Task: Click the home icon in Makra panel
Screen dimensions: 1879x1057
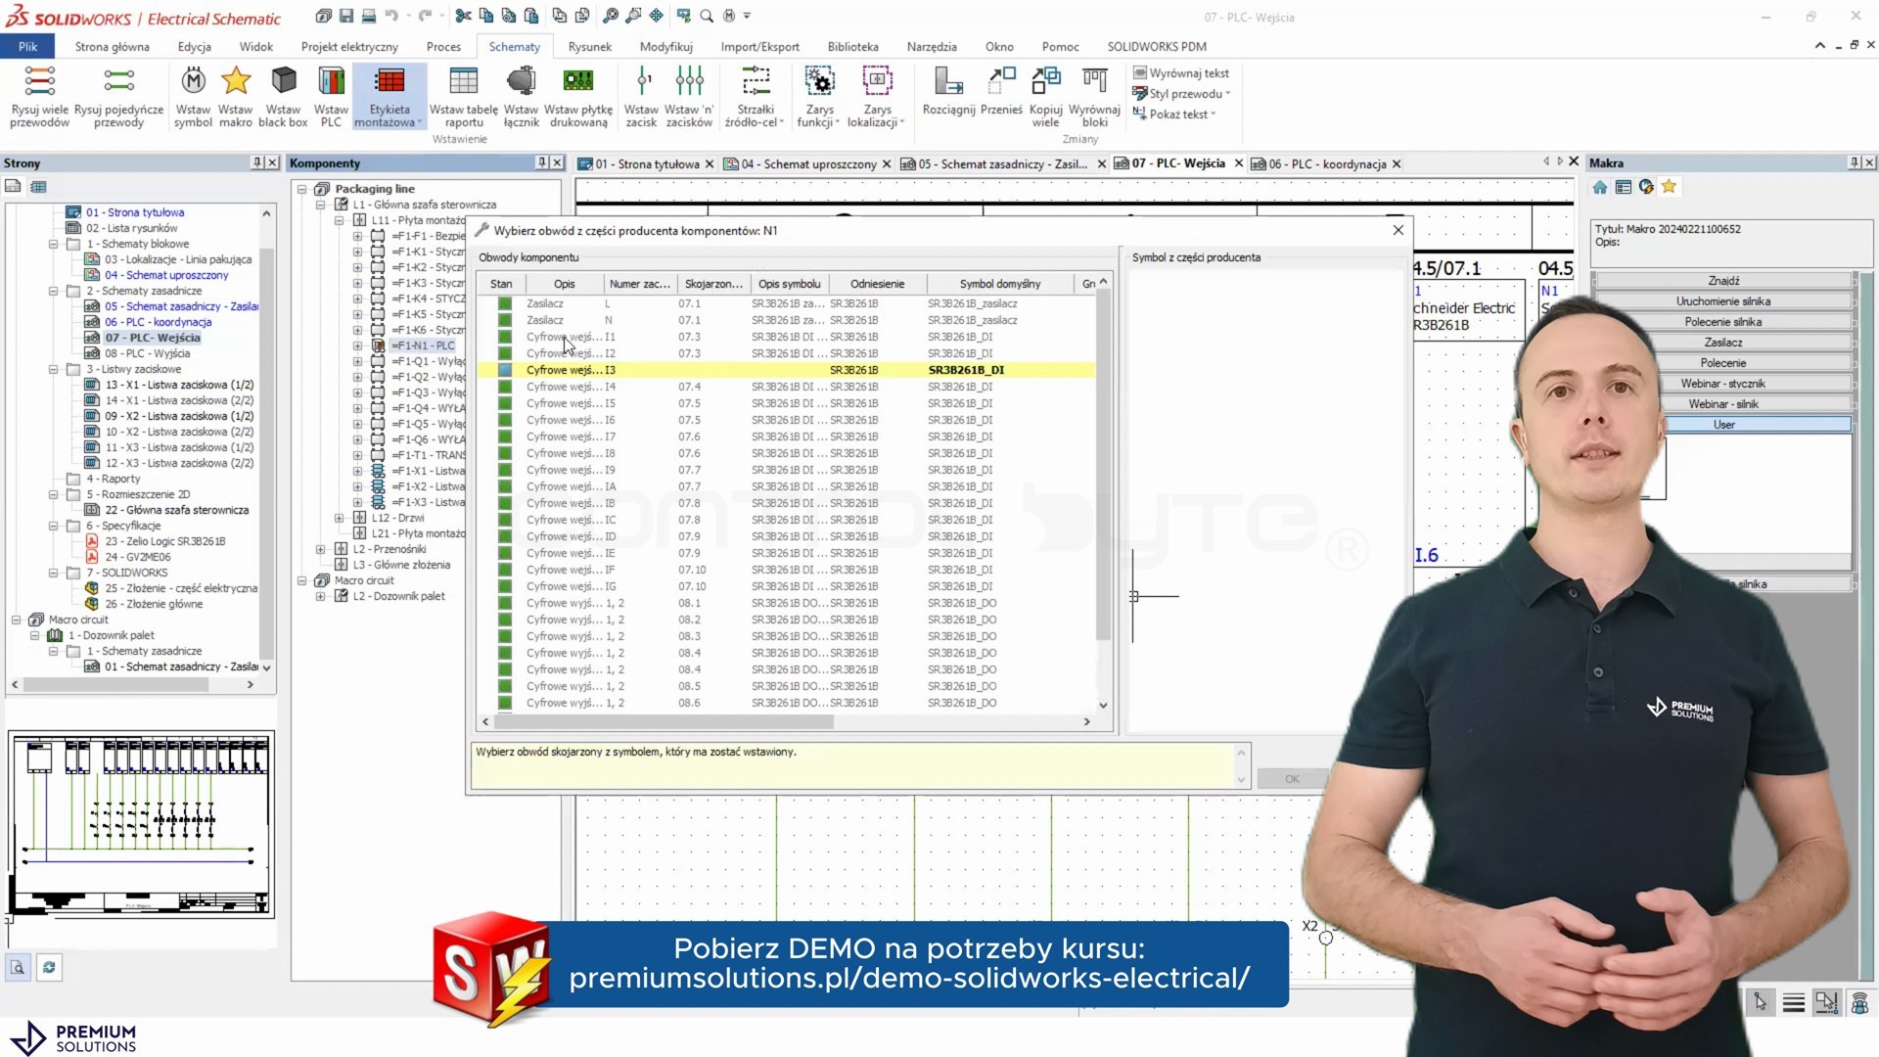Action: point(1600,187)
